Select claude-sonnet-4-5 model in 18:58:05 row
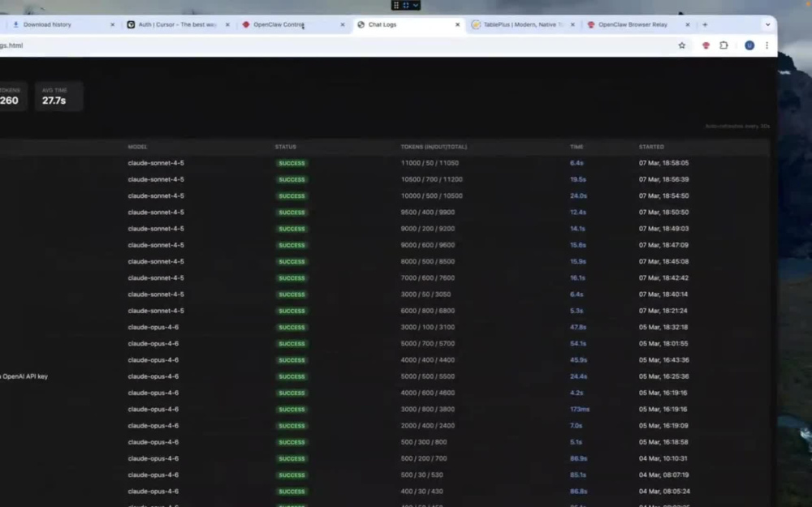 [x=156, y=163]
